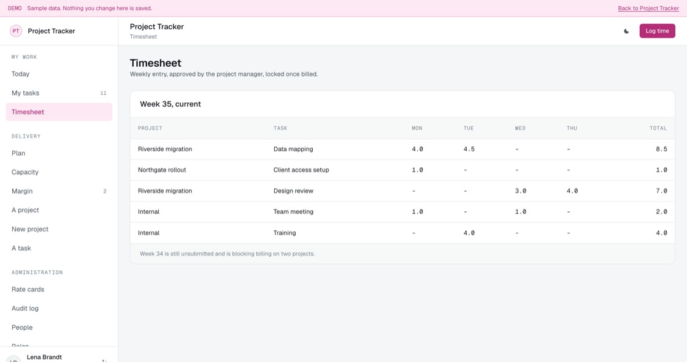Toggle dark mode with the moon icon
The width and height of the screenshot is (687, 362).
click(626, 31)
